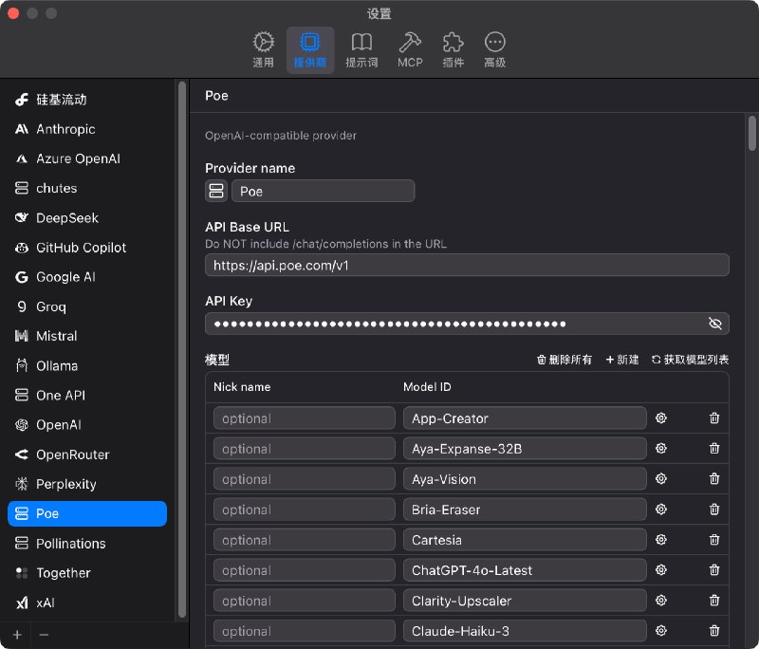This screenshot has height=649, width=759.
Task: Select Ollama provider
Action: (87, 366)
